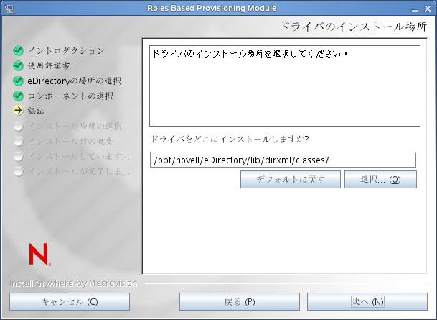Select the イントロダクション step label
Viewport: 437px width, 320px height.
[66, 51]
